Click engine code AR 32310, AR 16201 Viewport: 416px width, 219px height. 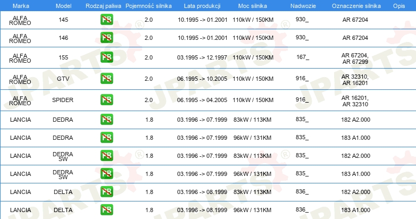(355, 80)
